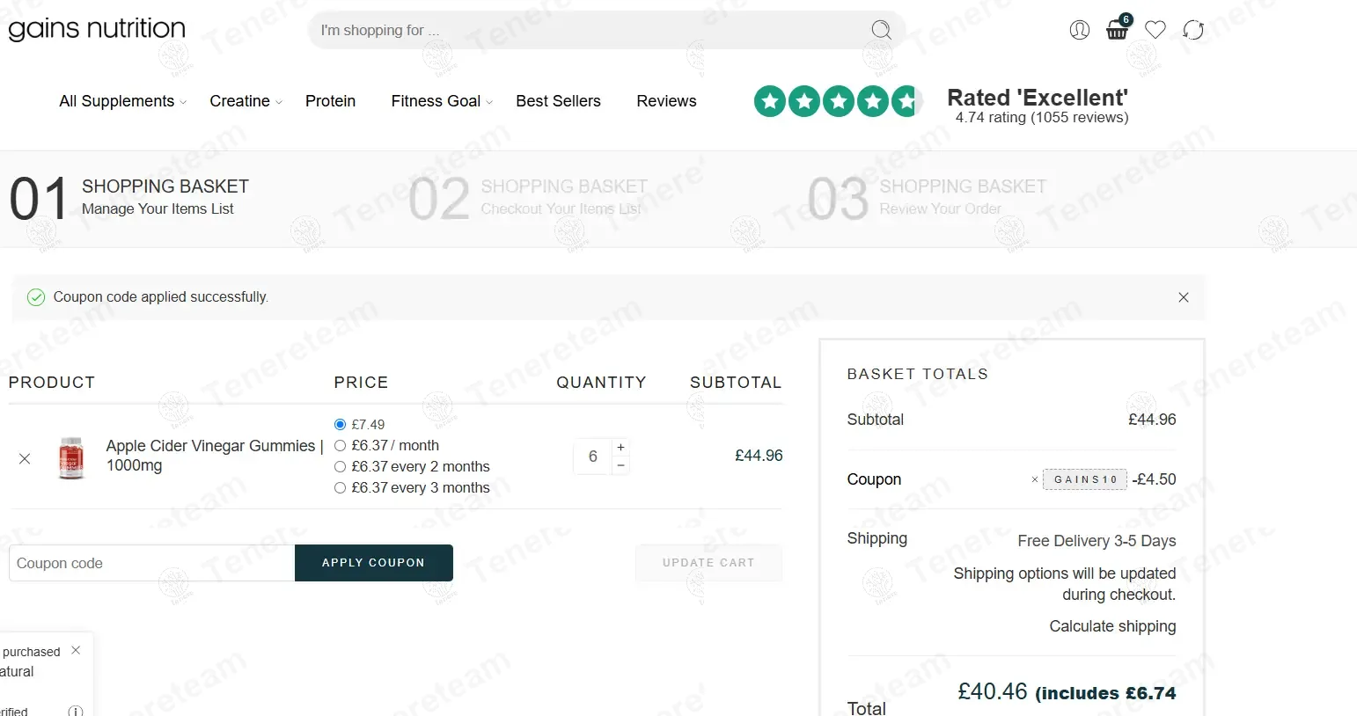Expand the Fitness Goal dropdown

click(442, 101)
